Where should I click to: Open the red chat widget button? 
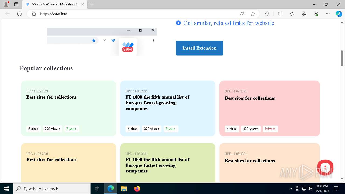(x=325, y=168)
